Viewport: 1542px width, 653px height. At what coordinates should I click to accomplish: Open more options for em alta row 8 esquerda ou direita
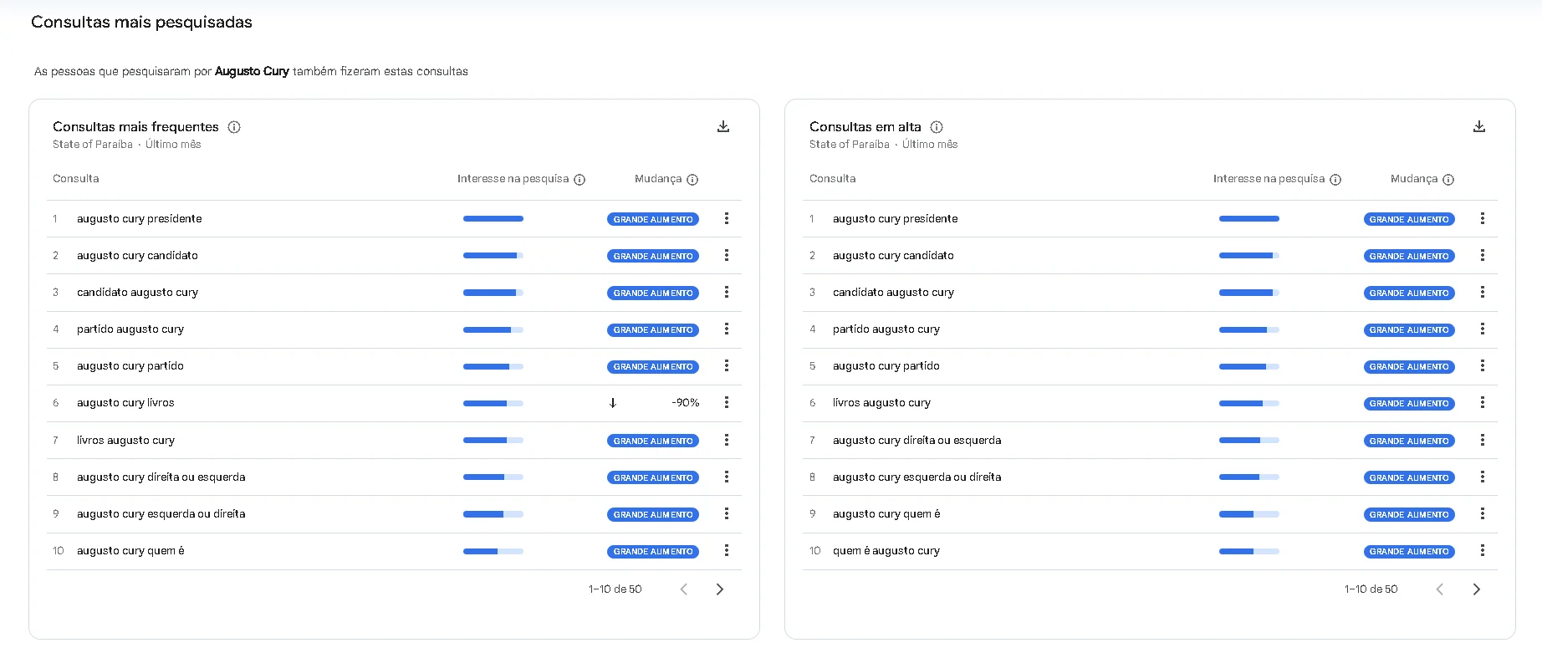1483,477
